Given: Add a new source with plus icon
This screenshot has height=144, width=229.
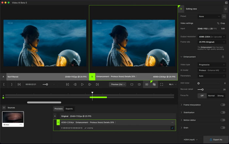Looking at the screenshot, I should (4, 108).
